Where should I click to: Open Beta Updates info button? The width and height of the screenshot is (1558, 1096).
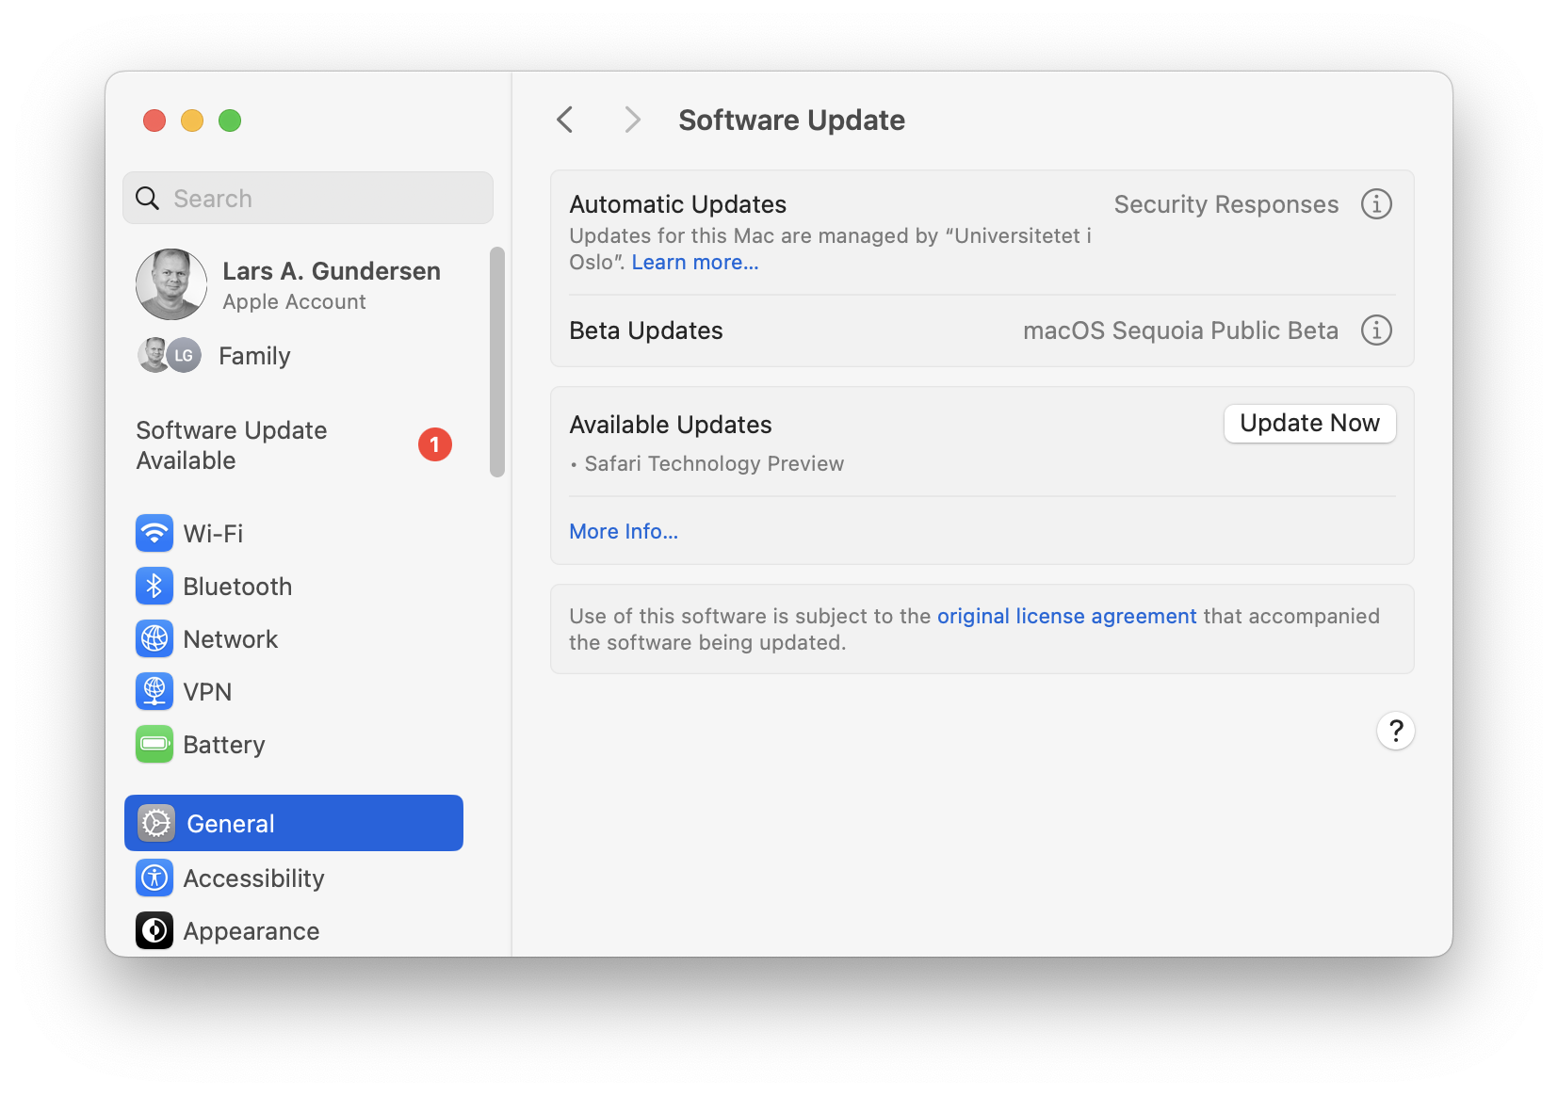pos(1376,330)
